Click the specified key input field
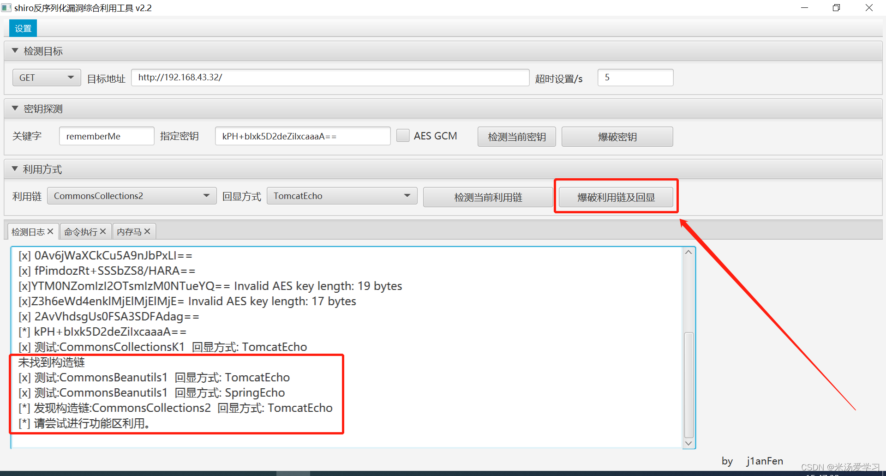 point(303,136)
